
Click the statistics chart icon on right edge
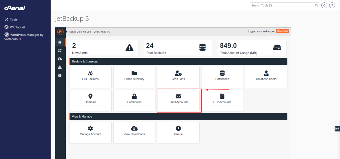coord(337,129)
